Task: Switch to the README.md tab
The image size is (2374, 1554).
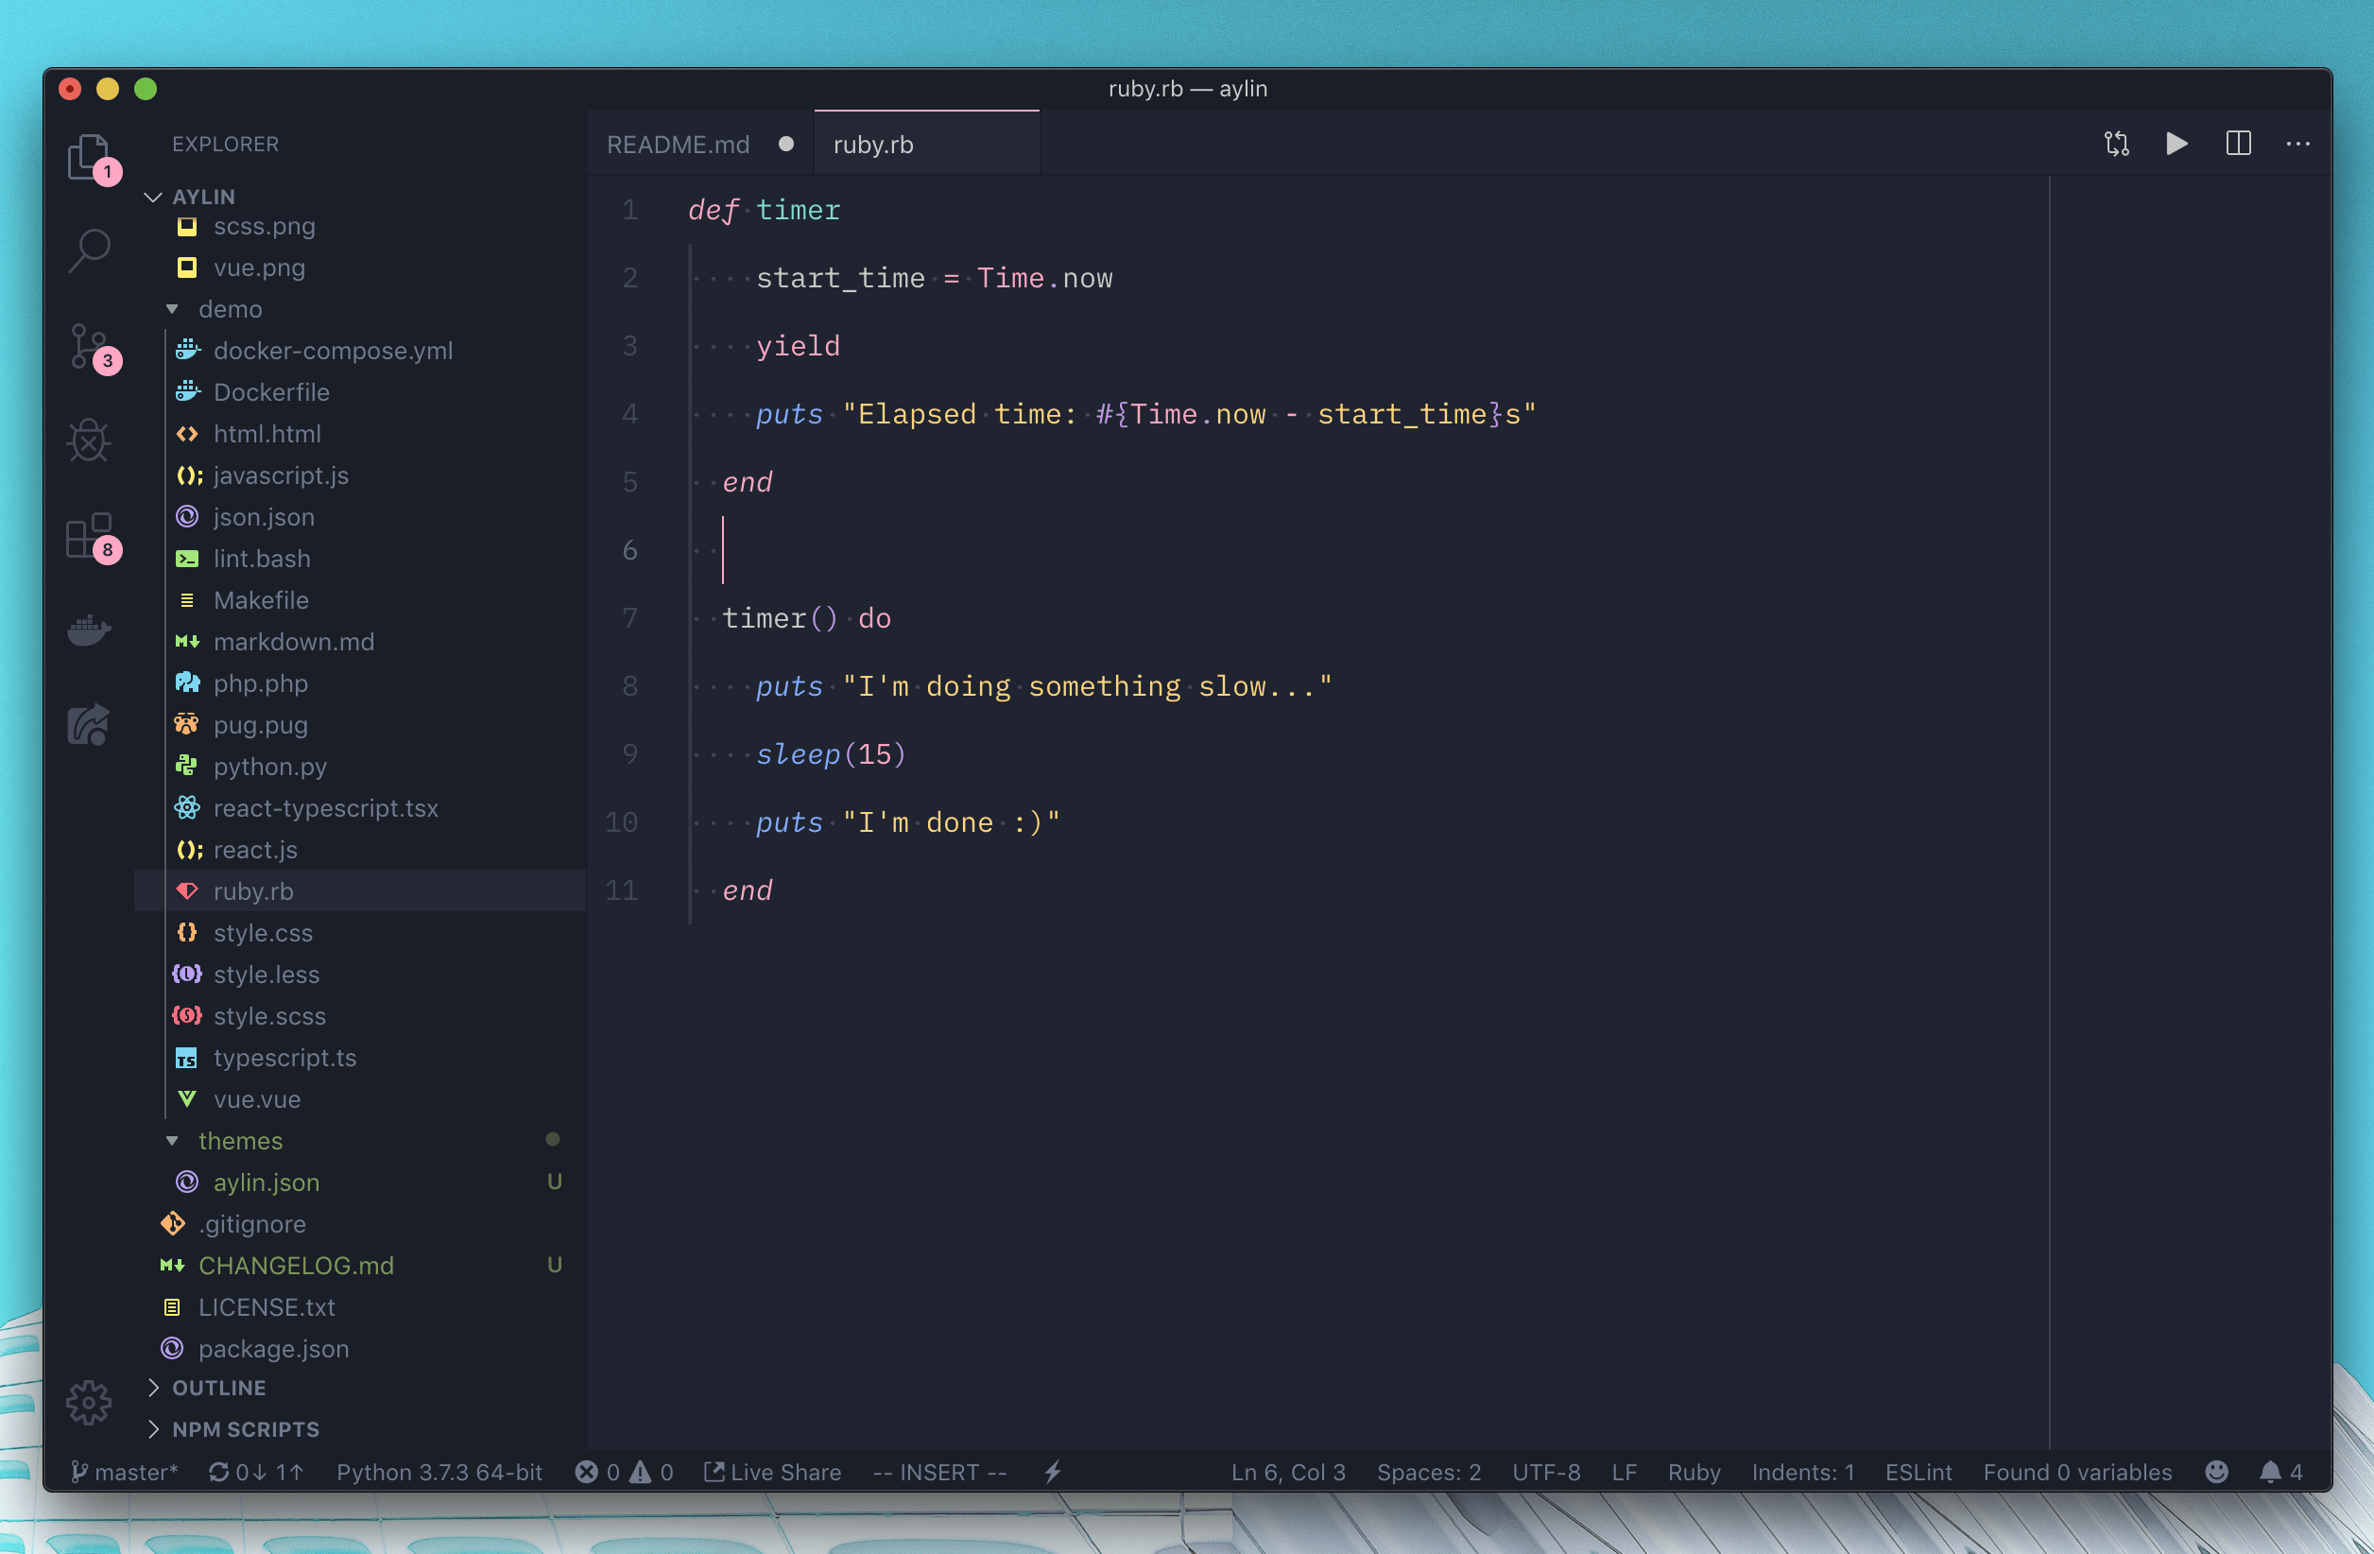Action: click(x=678, y=145)
